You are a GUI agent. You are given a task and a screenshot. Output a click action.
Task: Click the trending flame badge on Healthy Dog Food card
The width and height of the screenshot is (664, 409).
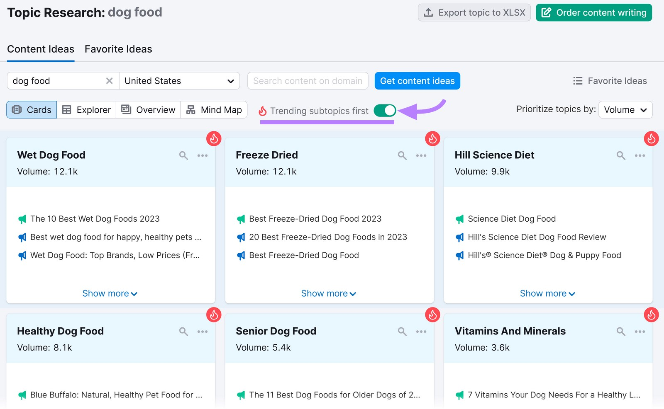(x=214, y=315)
